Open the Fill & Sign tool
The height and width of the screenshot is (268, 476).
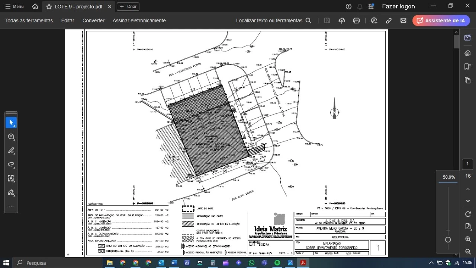pyautogui.click(x=11, y=192)
